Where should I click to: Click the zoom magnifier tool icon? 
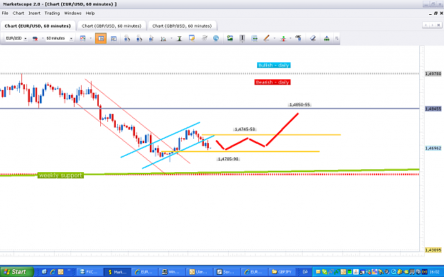(163, 38)
